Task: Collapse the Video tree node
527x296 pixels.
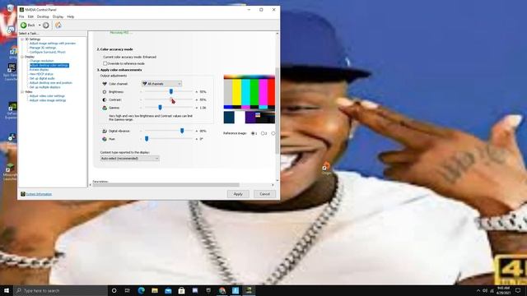Action: pos(22,91)
